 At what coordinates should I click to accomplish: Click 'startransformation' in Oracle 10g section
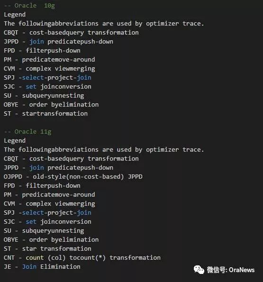(55, 114)
